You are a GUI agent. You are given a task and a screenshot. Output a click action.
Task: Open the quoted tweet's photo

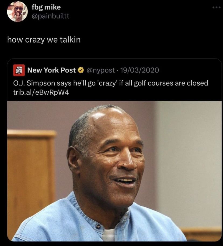pyautogui.click(x=114, y=171)
